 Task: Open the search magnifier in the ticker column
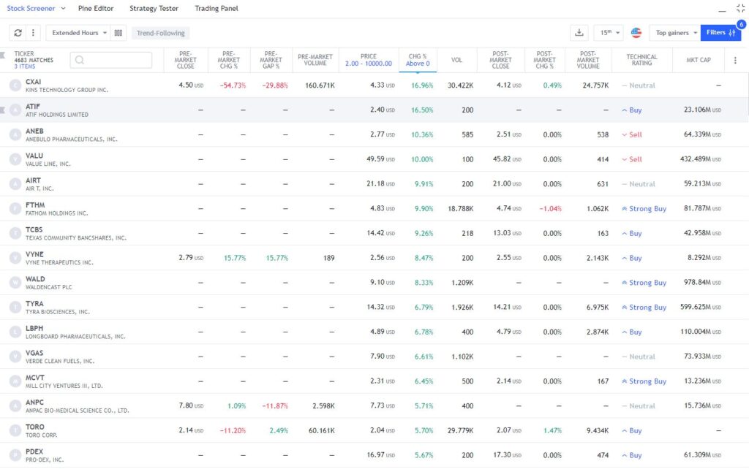click(x=79, y=60)
